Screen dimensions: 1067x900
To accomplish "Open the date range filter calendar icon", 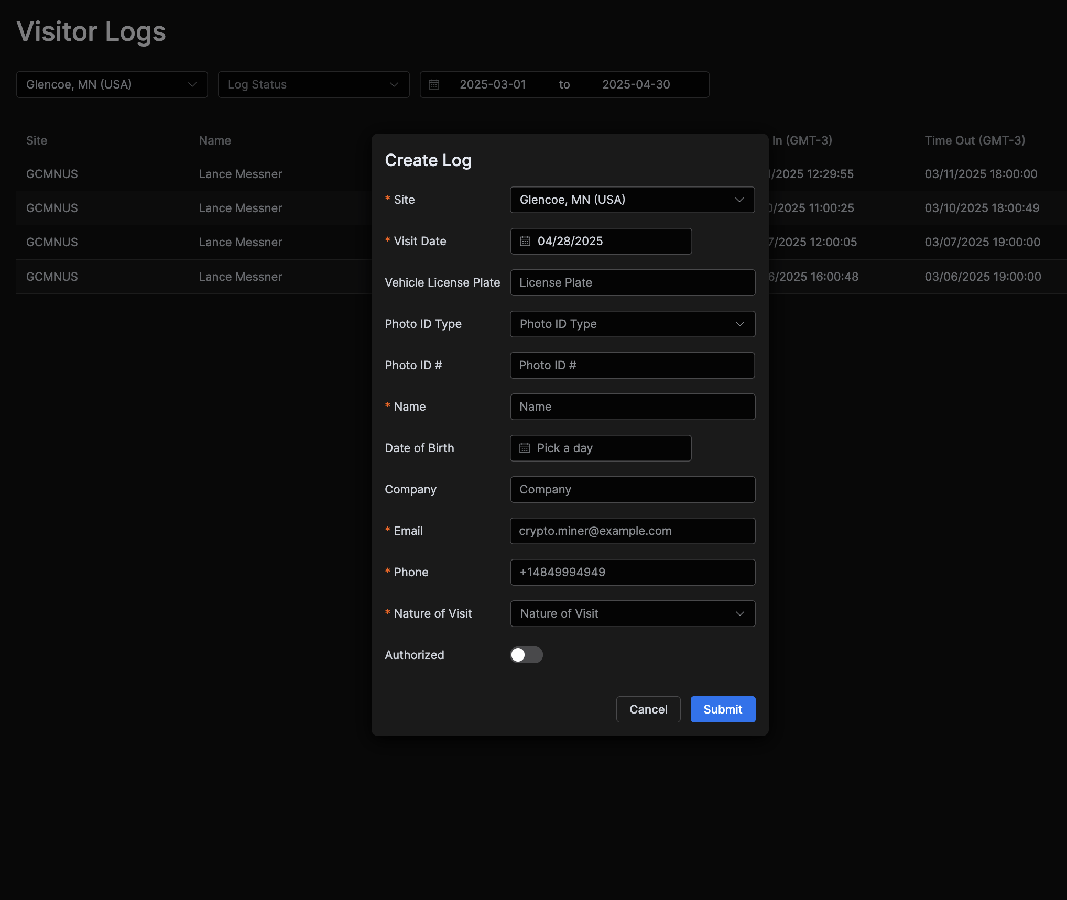I will pos(433,84).
